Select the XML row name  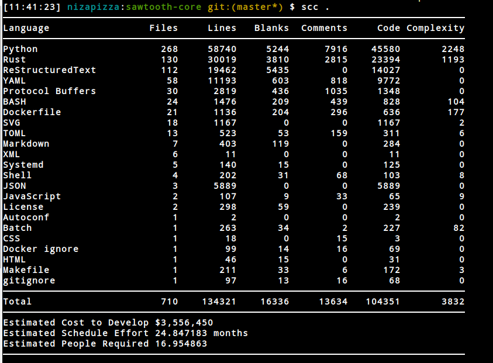click(12, 154)
